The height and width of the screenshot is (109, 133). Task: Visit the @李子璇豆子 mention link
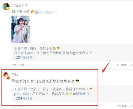82,53
